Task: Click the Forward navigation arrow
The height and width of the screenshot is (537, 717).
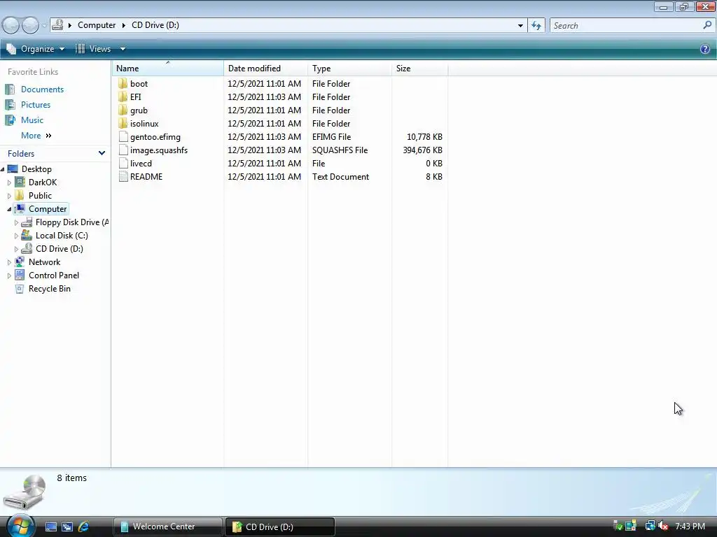Action: pos(30,25)
